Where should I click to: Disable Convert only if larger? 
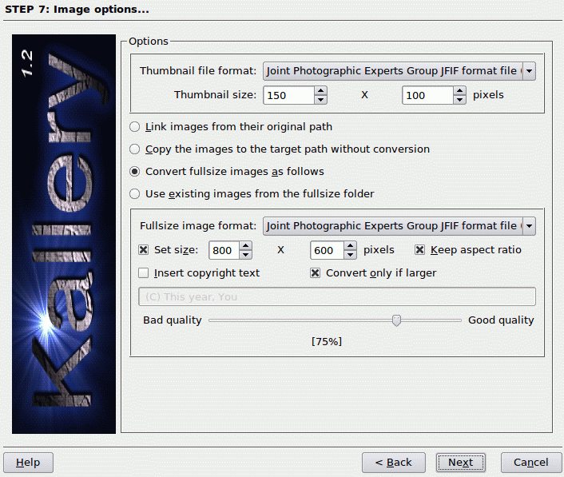point(316,273)
